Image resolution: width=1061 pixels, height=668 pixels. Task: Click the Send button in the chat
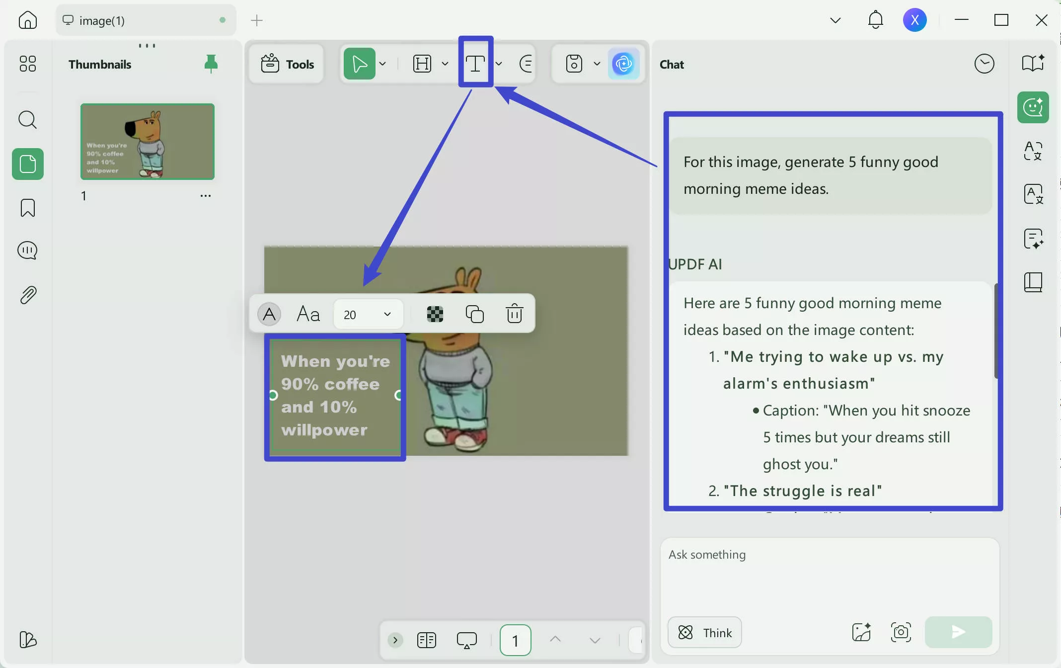[958, 632]
